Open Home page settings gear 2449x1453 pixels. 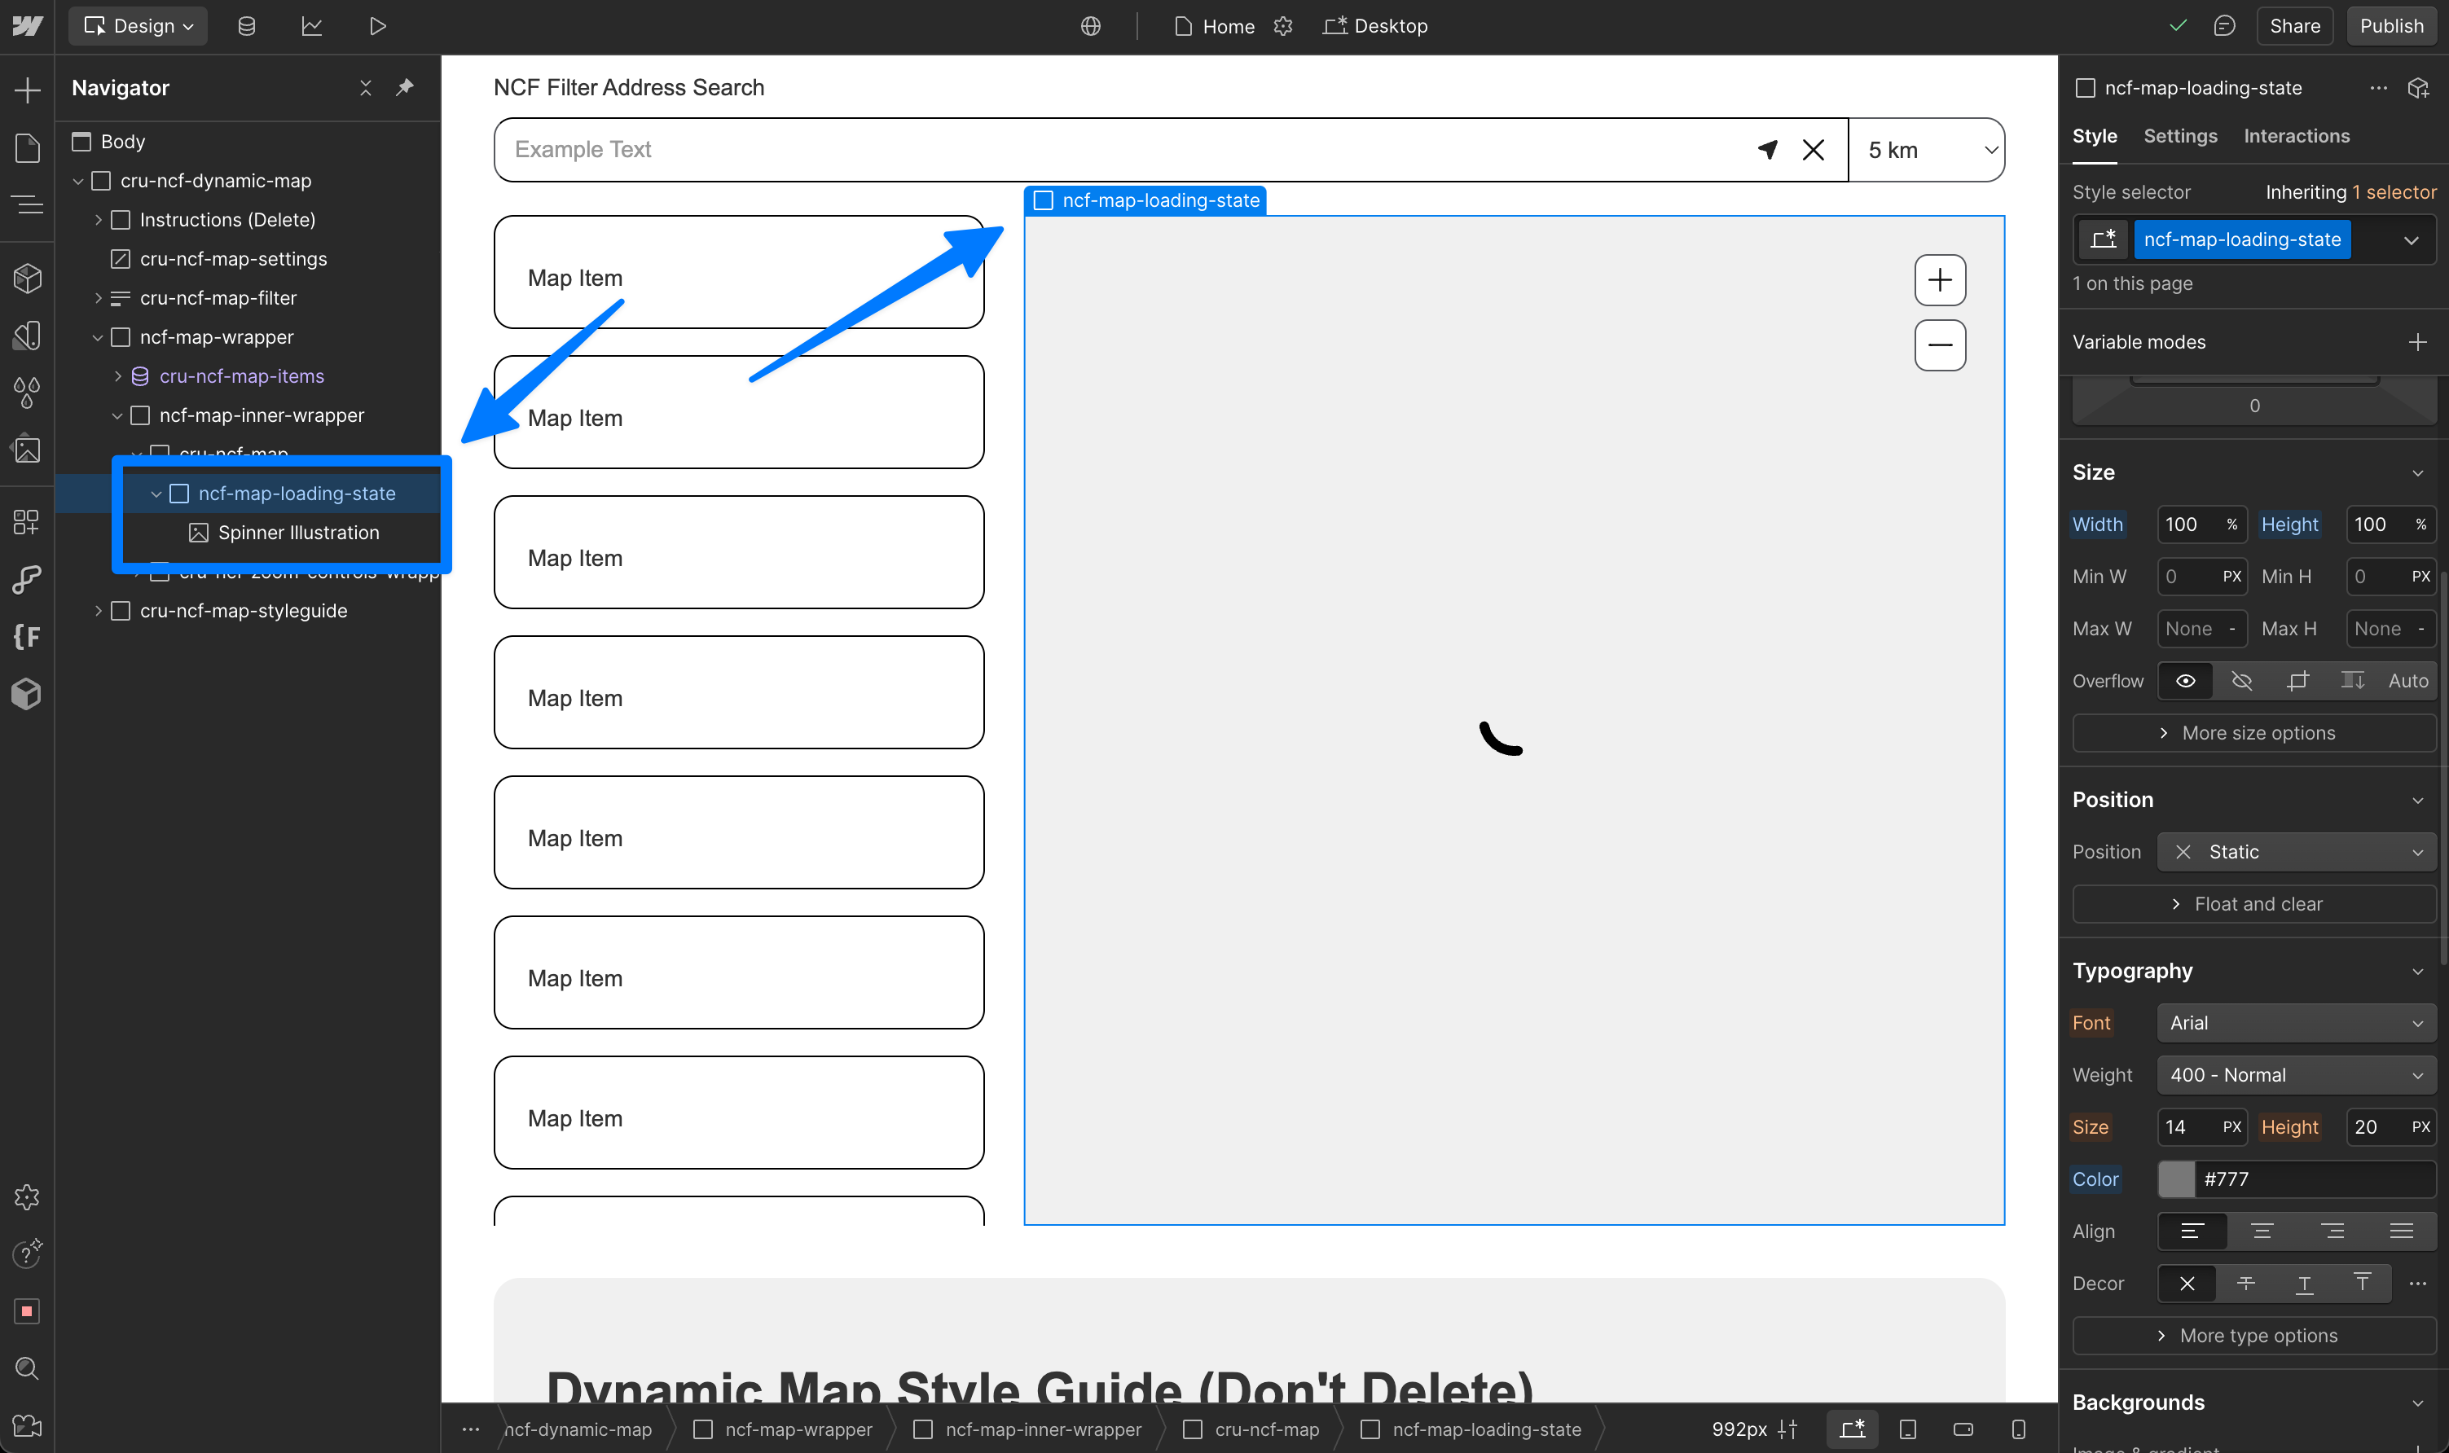coord(1283,26)
